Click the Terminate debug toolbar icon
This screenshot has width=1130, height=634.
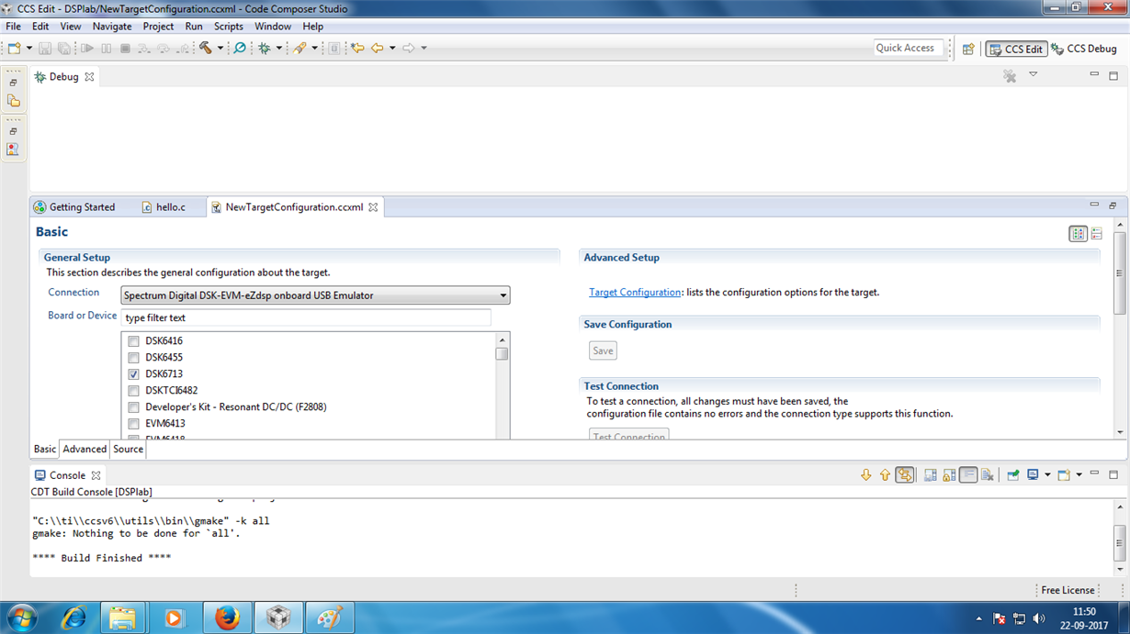(x=125, y=48)
